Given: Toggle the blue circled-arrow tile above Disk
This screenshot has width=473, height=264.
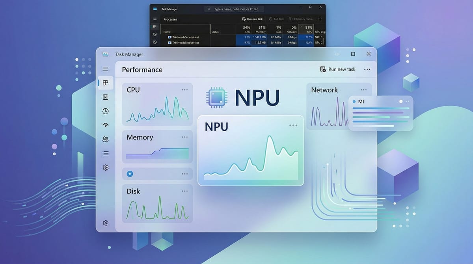Looking at the screenshot, I should (130, 173).
